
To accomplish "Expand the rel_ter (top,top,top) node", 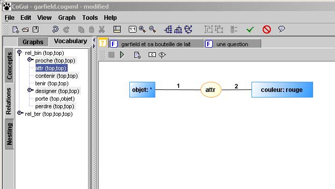I will (x=20, y=113).
